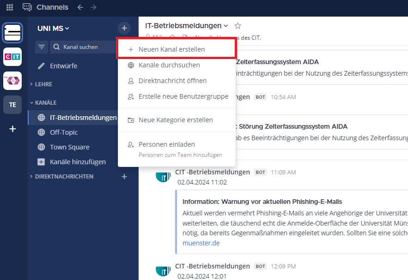Select Direktnachricht öffnen in the menu

172,81
